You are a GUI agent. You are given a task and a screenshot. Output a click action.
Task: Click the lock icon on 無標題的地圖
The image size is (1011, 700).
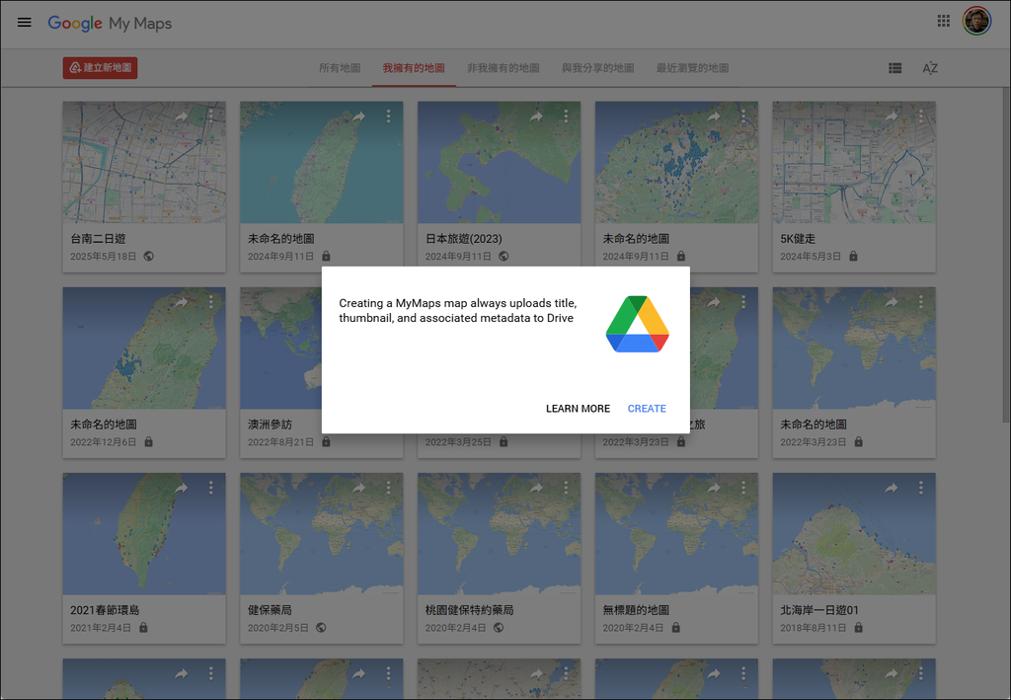point(675,627)
